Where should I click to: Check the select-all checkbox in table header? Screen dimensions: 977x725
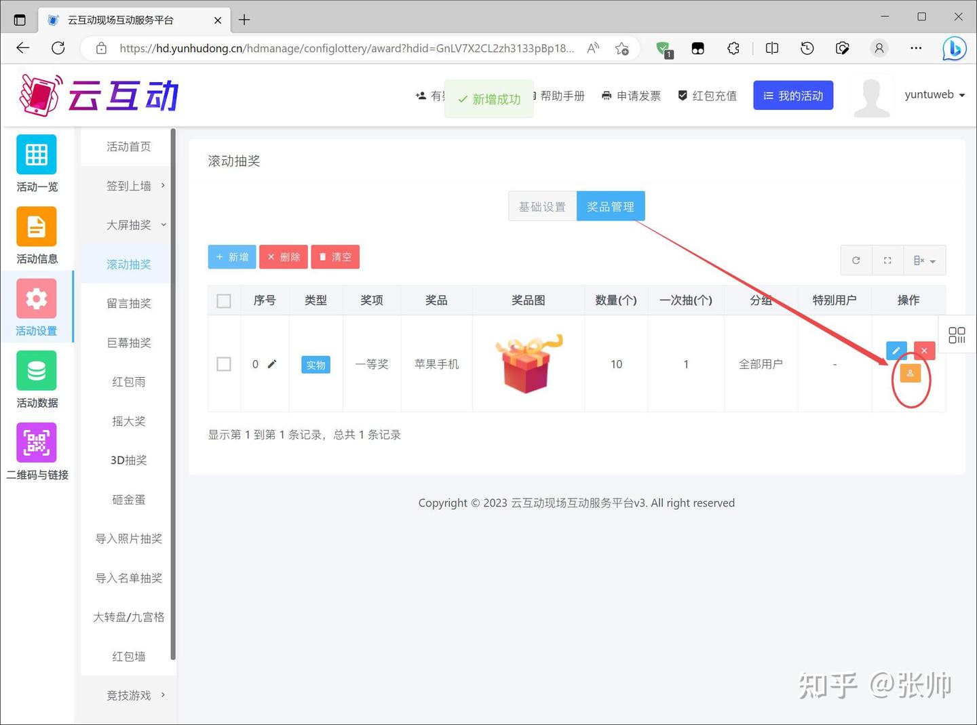pos(224,300)
